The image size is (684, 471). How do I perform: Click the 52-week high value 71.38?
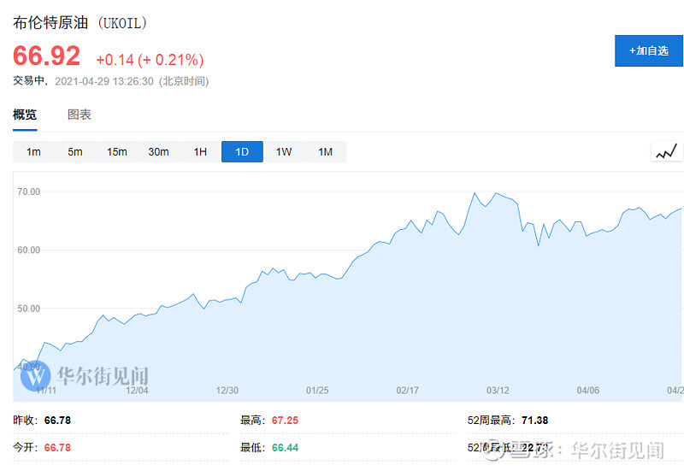[x=534, y=421]
